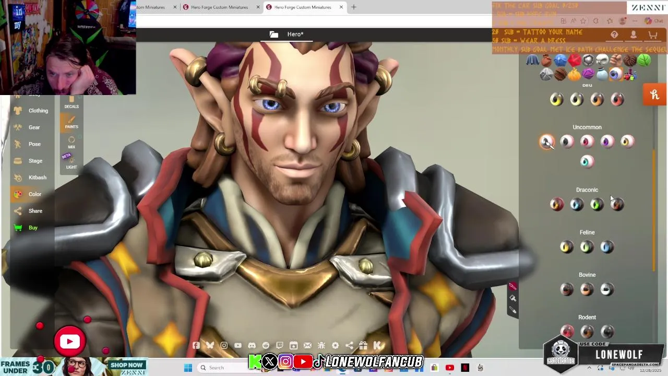This screenshot has width=668, height=376.
Task: Choose the pink-iris Uncommon eye swatch
Action: click(587, 142)
